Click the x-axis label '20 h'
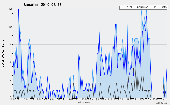The height and width of the screenshot is (105, 170). coord(142,99)
